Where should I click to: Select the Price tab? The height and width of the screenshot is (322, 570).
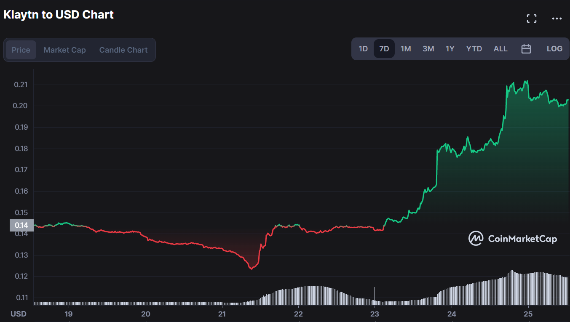pyautogui.click(x=21, y=50)
